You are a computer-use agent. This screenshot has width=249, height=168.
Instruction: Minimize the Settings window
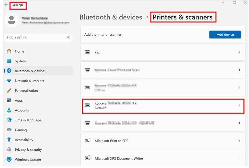[223, 3]
